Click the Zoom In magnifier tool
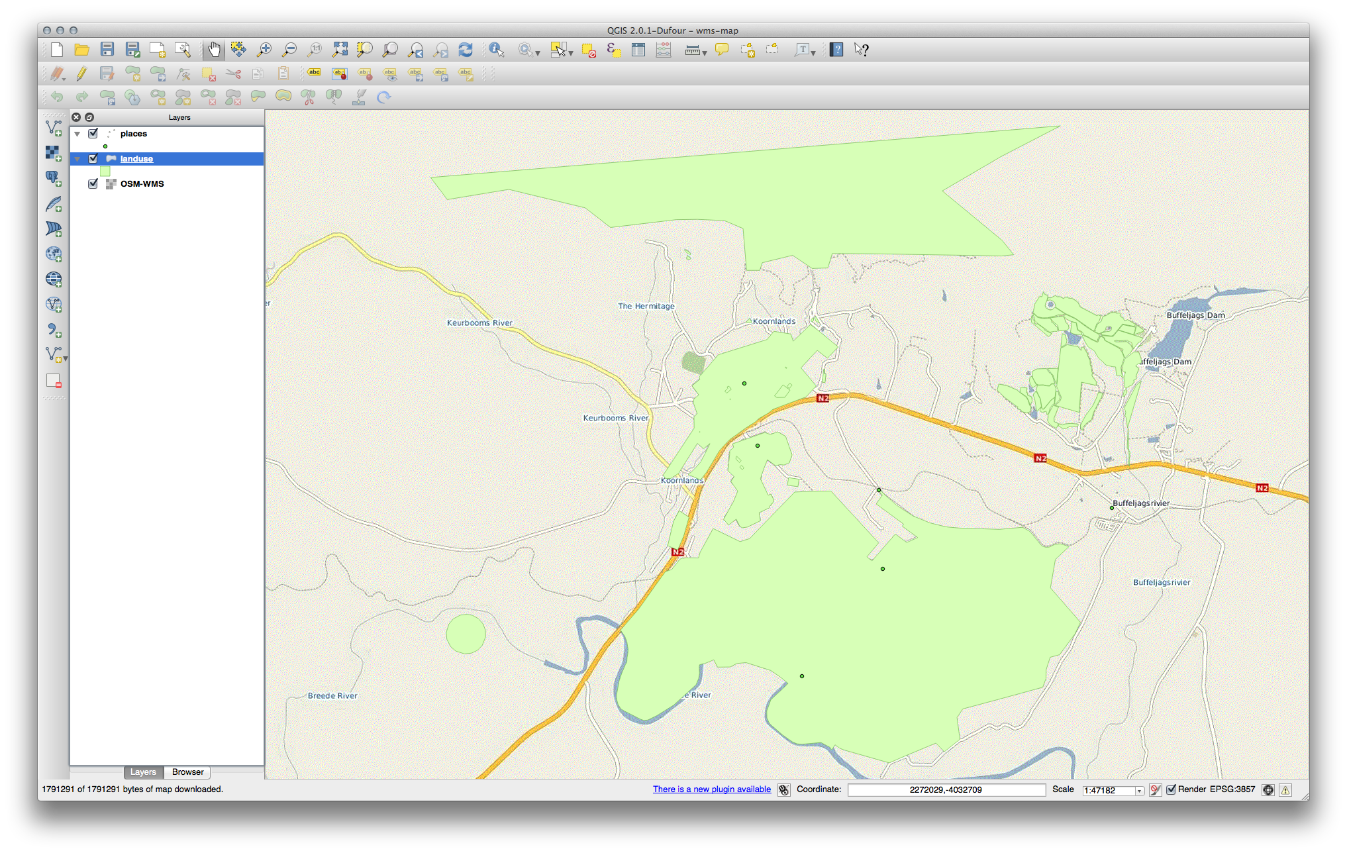1347x853 pixels. tap(264, 50)
